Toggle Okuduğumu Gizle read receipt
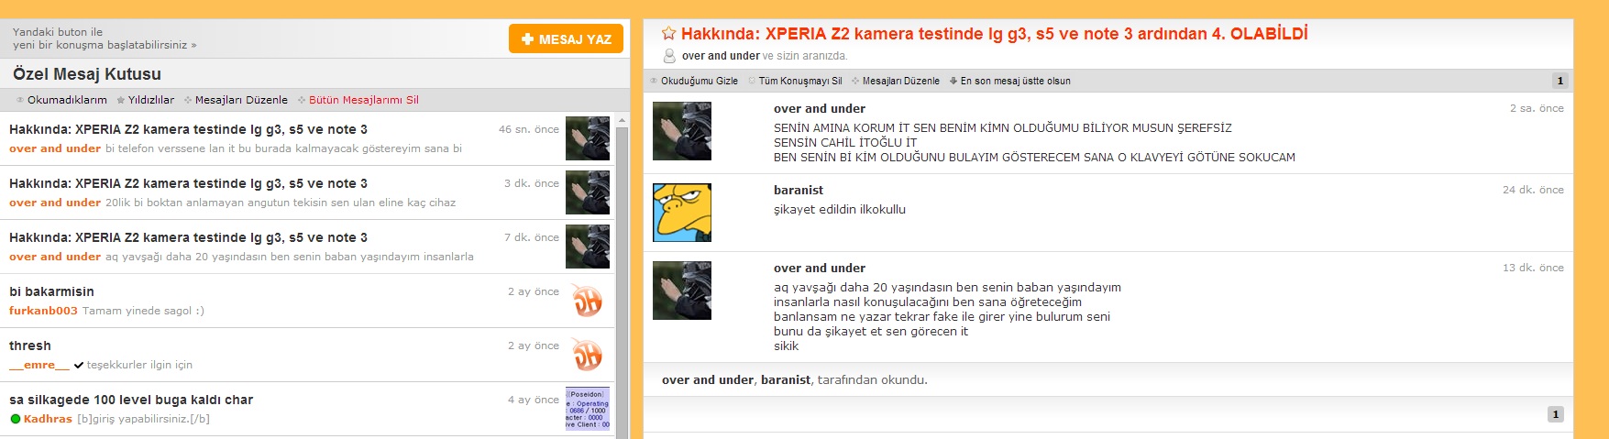This screenshot has width=1609, height=439. coord(694,81)
